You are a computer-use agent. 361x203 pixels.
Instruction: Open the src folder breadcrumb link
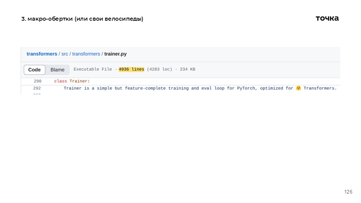65,54
